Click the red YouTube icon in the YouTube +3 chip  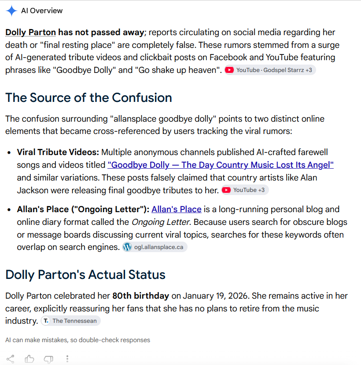pos(226,190)
